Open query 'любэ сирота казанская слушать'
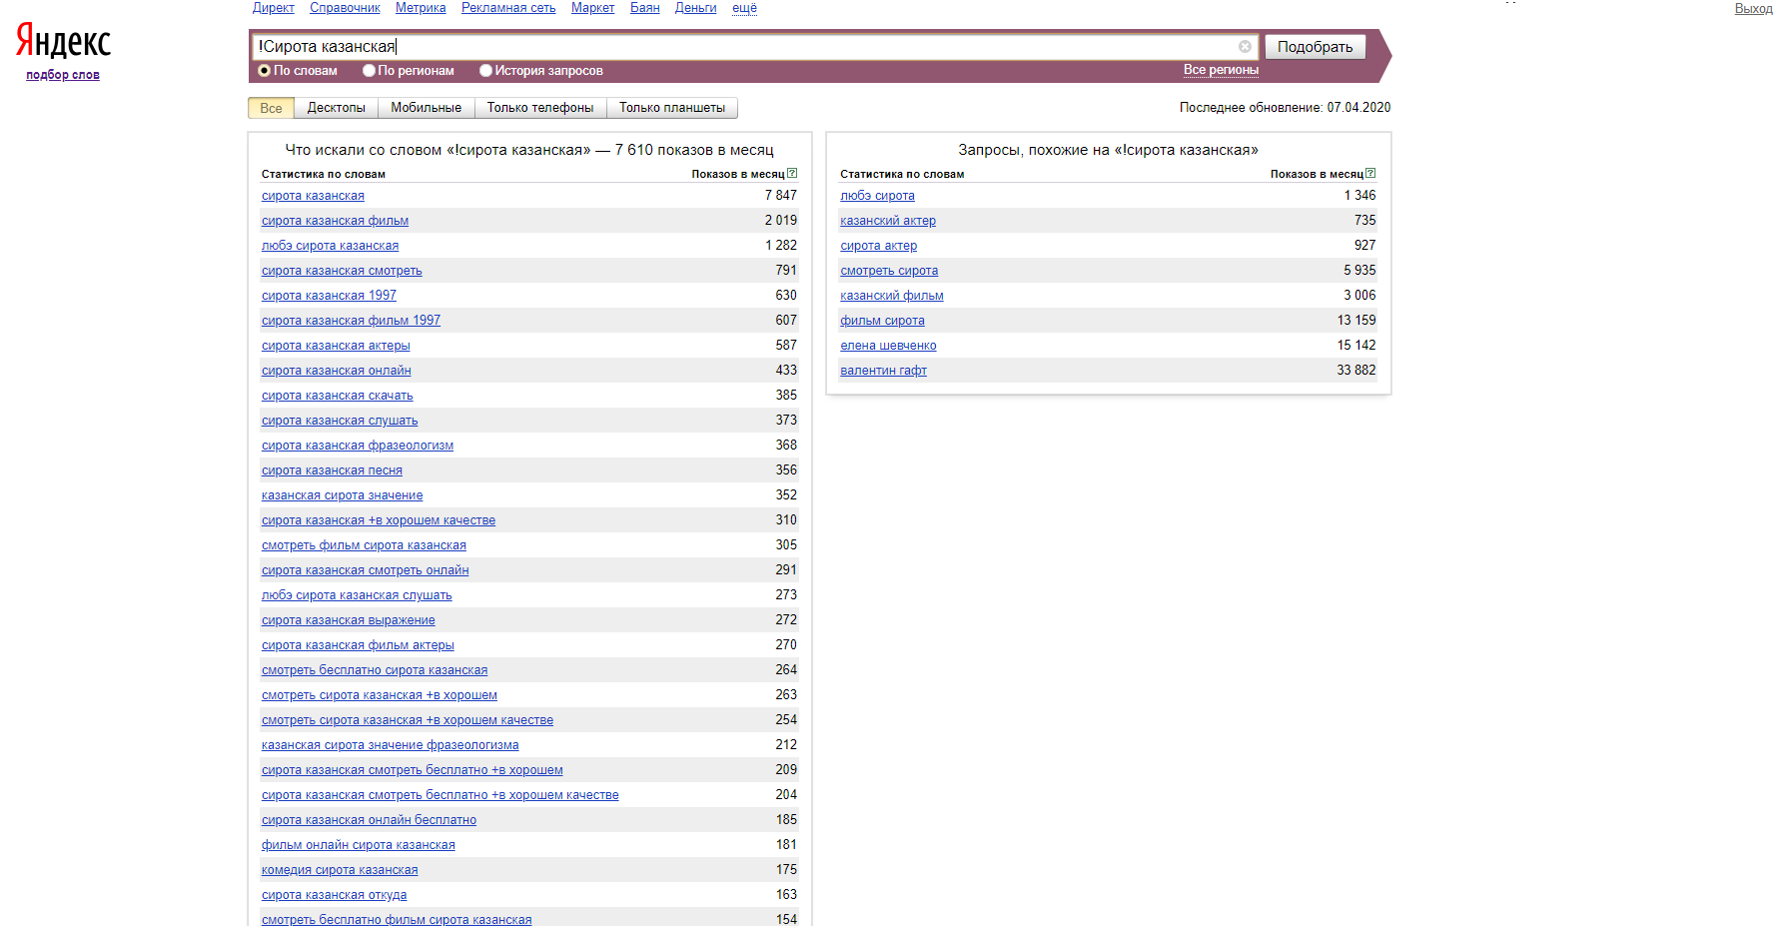Screen dimensions: 1789x926 pos(357,595)
